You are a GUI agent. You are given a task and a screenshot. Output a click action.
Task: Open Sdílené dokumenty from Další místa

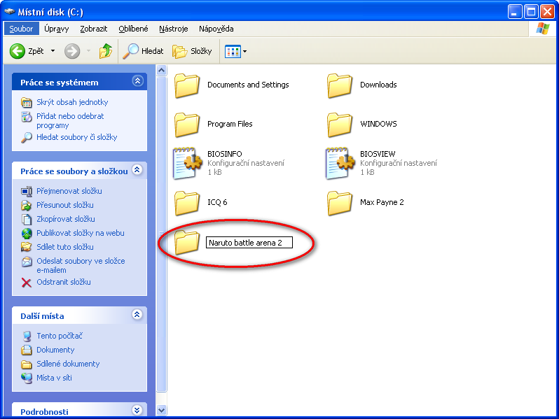coord(68,364)
